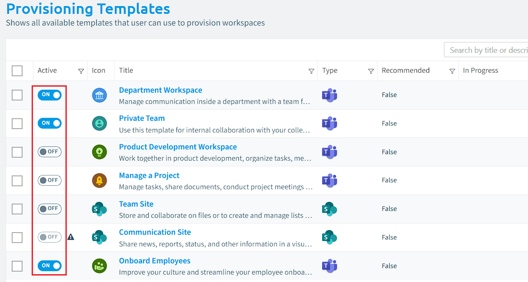
Task: Open the Department Workspace template link
Action: (160, 90)
